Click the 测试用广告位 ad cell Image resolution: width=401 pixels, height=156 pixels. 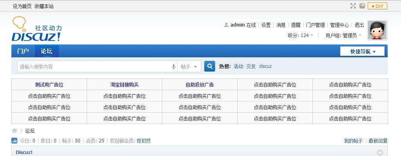(x=49, y=85)
